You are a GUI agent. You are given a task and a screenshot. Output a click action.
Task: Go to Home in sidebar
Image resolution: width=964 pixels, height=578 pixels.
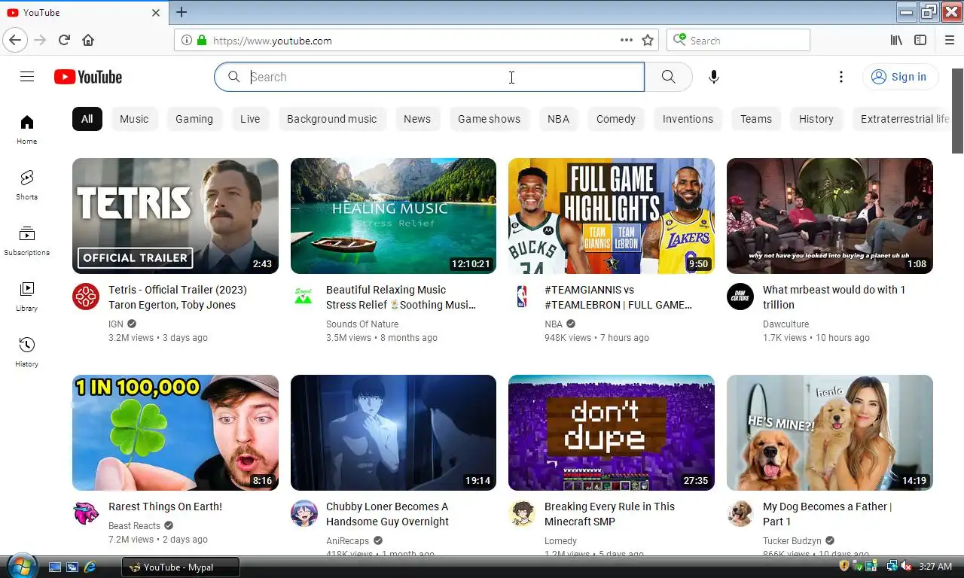click(x=27, y=129)
